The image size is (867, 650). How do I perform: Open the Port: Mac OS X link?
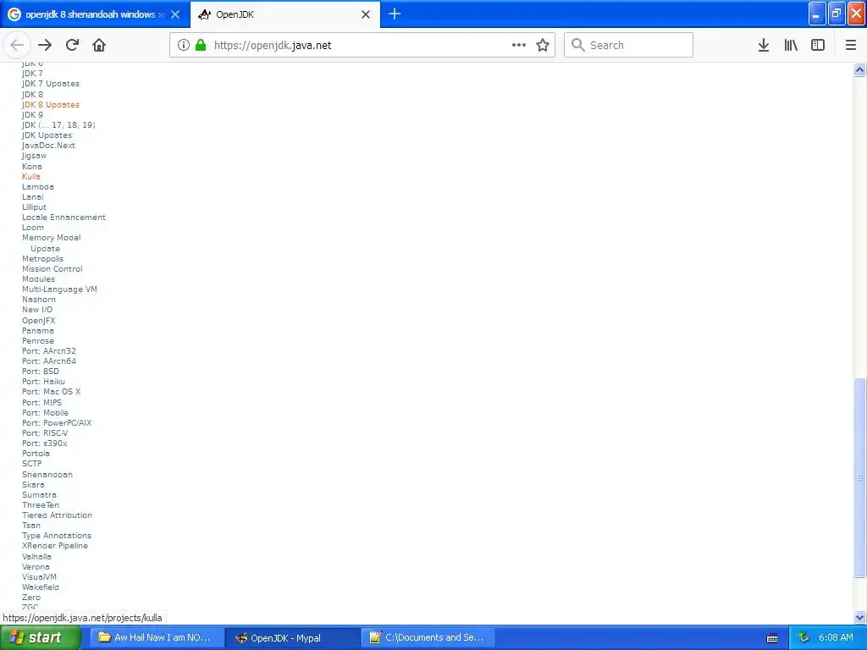pyautogui.click(x=51, y=391)
